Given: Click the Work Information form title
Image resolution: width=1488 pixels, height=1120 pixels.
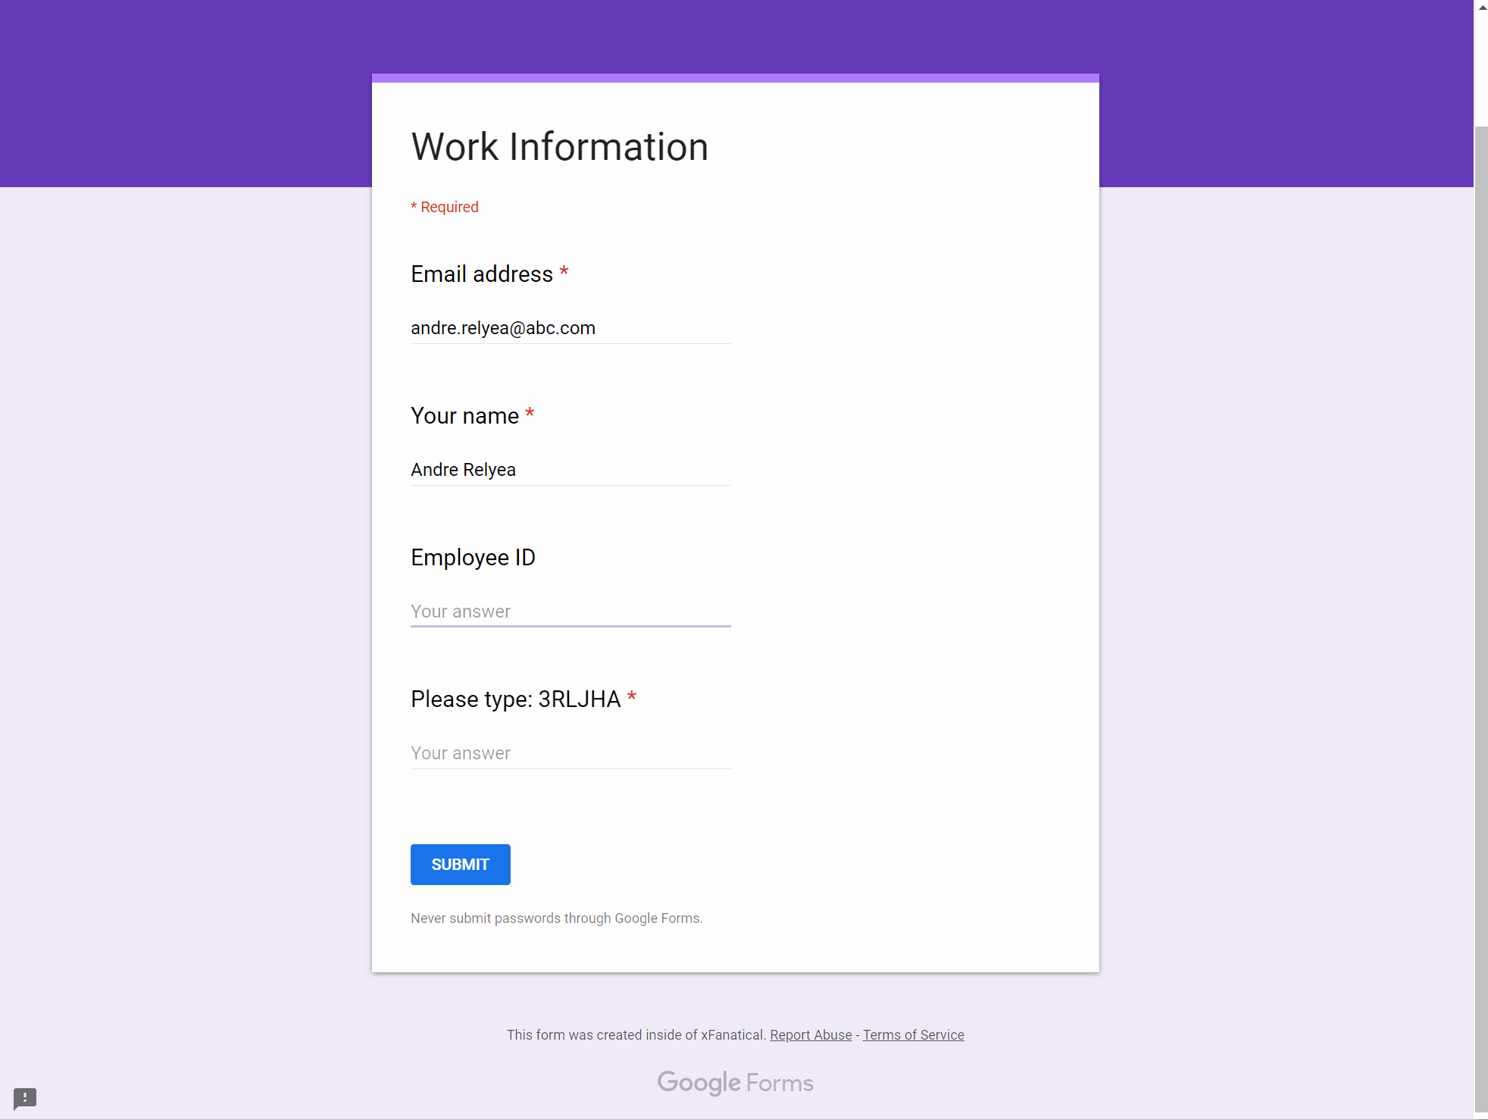Looking at the screenshot, I should pyautogui.click(x=558, y=146).
